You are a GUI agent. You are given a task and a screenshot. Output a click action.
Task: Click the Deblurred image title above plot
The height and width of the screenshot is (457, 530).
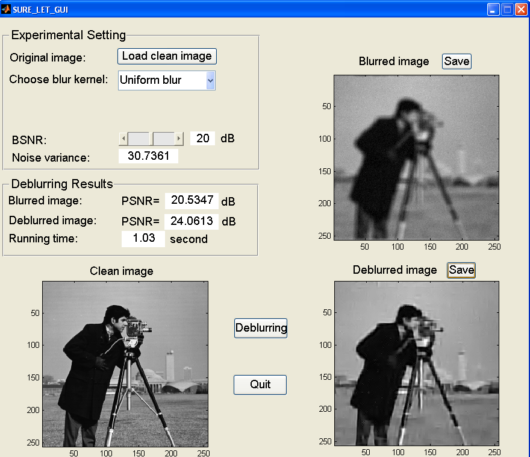pos(395,270)
